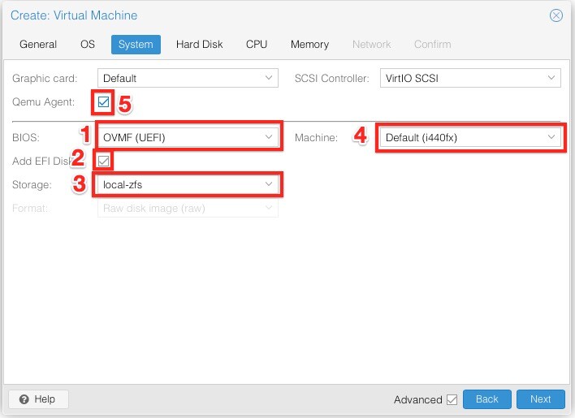Click the SCSI Controller chevron arrow
Image resolution: width=575 pixels, height=418 pixels.
pyautogui.click(x=551, y=78)
